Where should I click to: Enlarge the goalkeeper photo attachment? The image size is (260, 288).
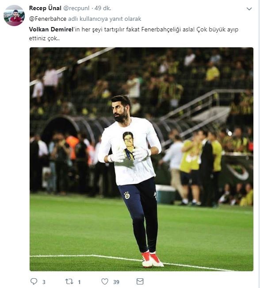[141, 159]
